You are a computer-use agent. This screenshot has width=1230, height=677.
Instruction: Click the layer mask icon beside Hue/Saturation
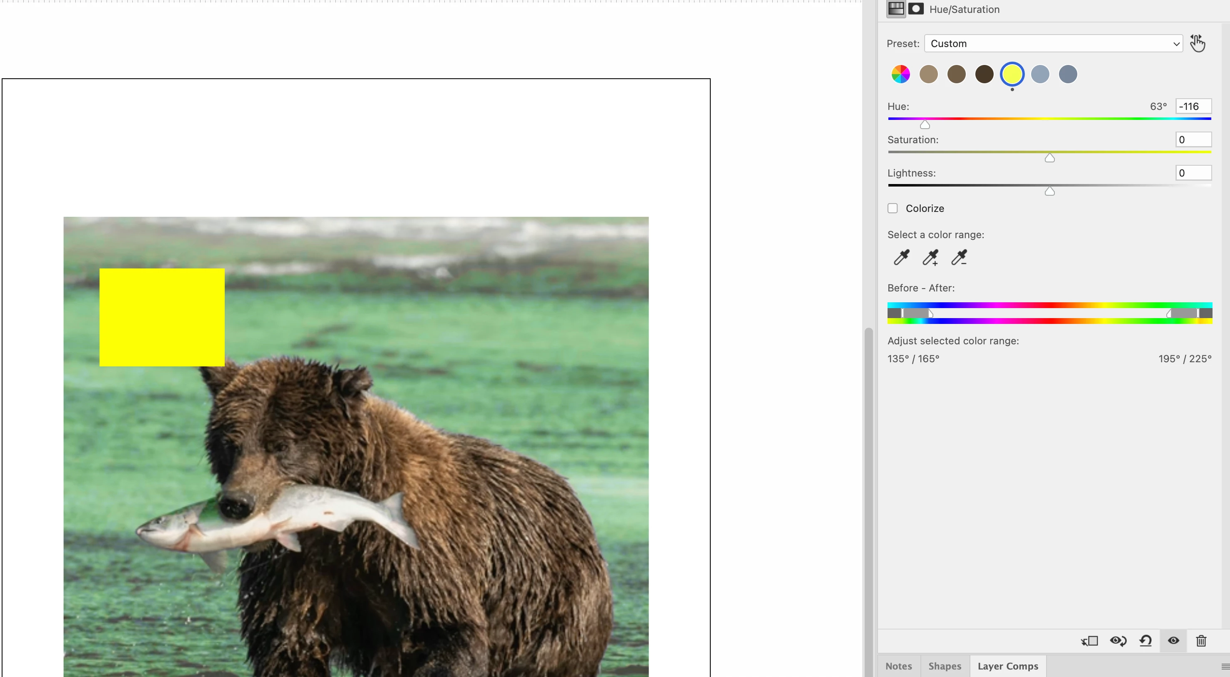click(x=915, y=9)
